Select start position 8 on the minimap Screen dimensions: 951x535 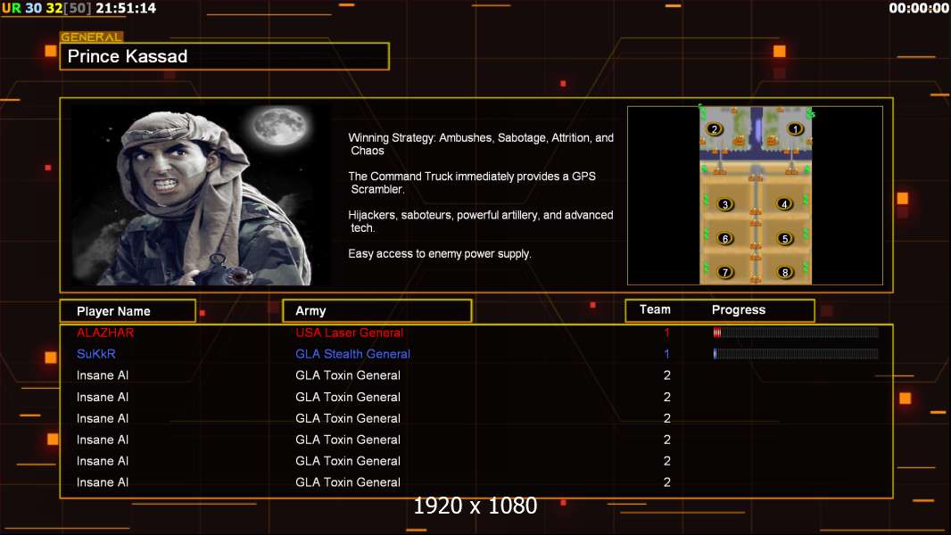[785, 272]
